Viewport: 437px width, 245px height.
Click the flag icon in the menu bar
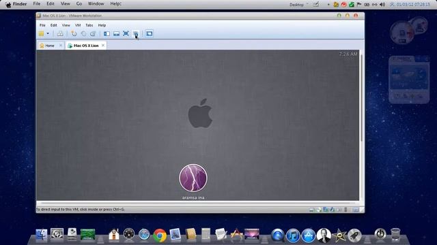pyautogui.click(x=359, y=5)
